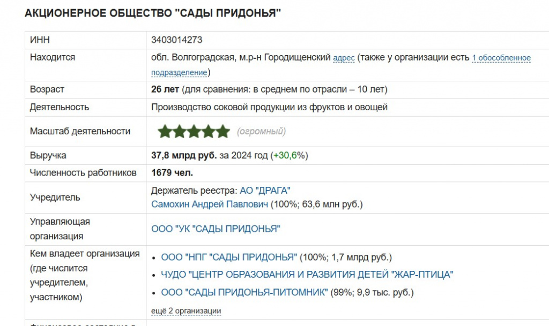Open the ООО "НПГ "САДЫ ПРИДОНЬЯ" link
Viewport: 549px width, 326px height.
[229, 257]
